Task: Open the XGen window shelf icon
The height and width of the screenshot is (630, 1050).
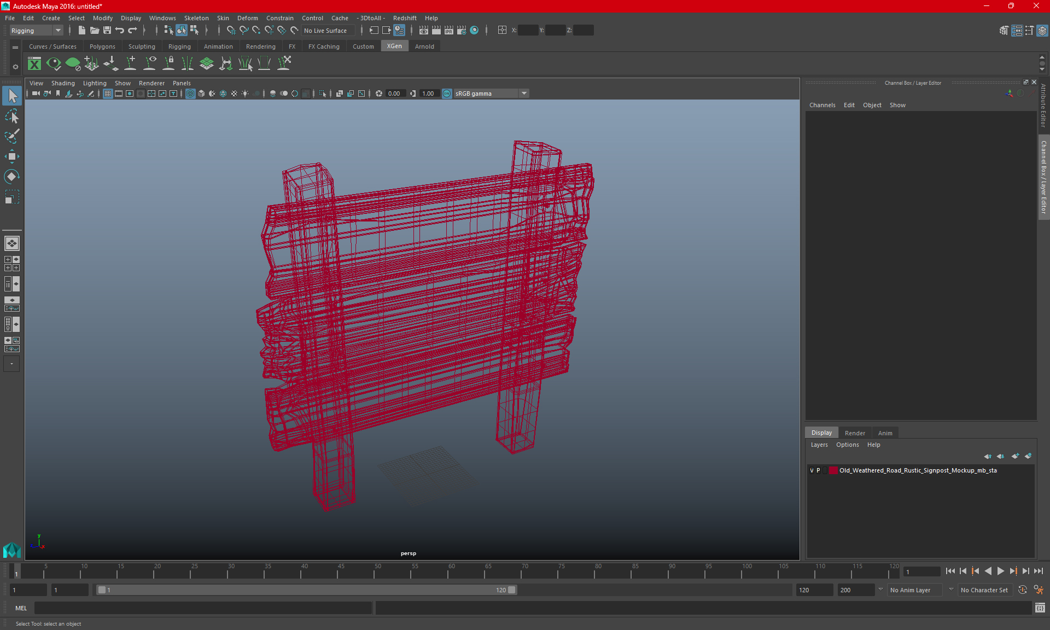Action: [34, 64]
